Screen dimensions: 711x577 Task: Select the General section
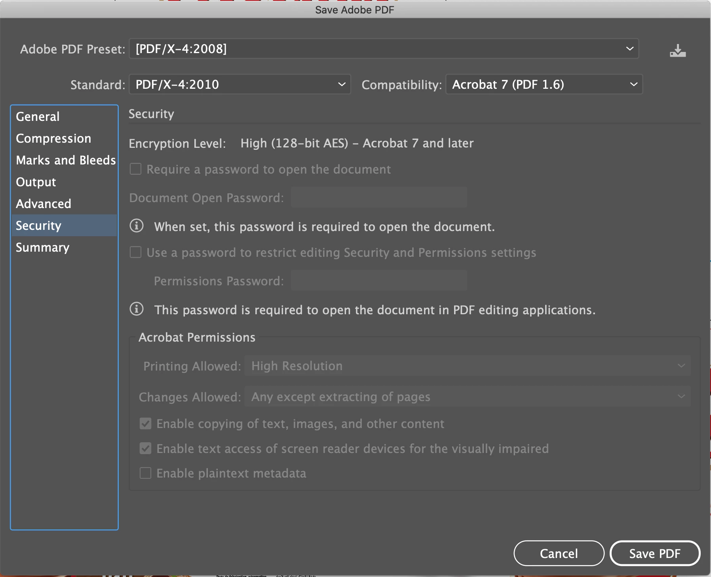[65, 117]
